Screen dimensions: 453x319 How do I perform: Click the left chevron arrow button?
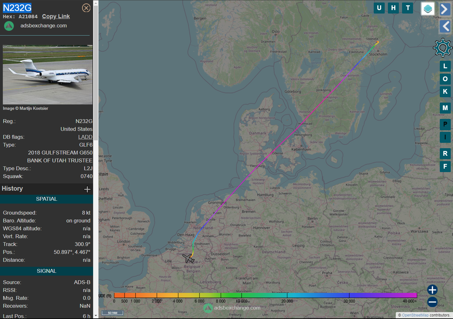(x=445, y=26)
